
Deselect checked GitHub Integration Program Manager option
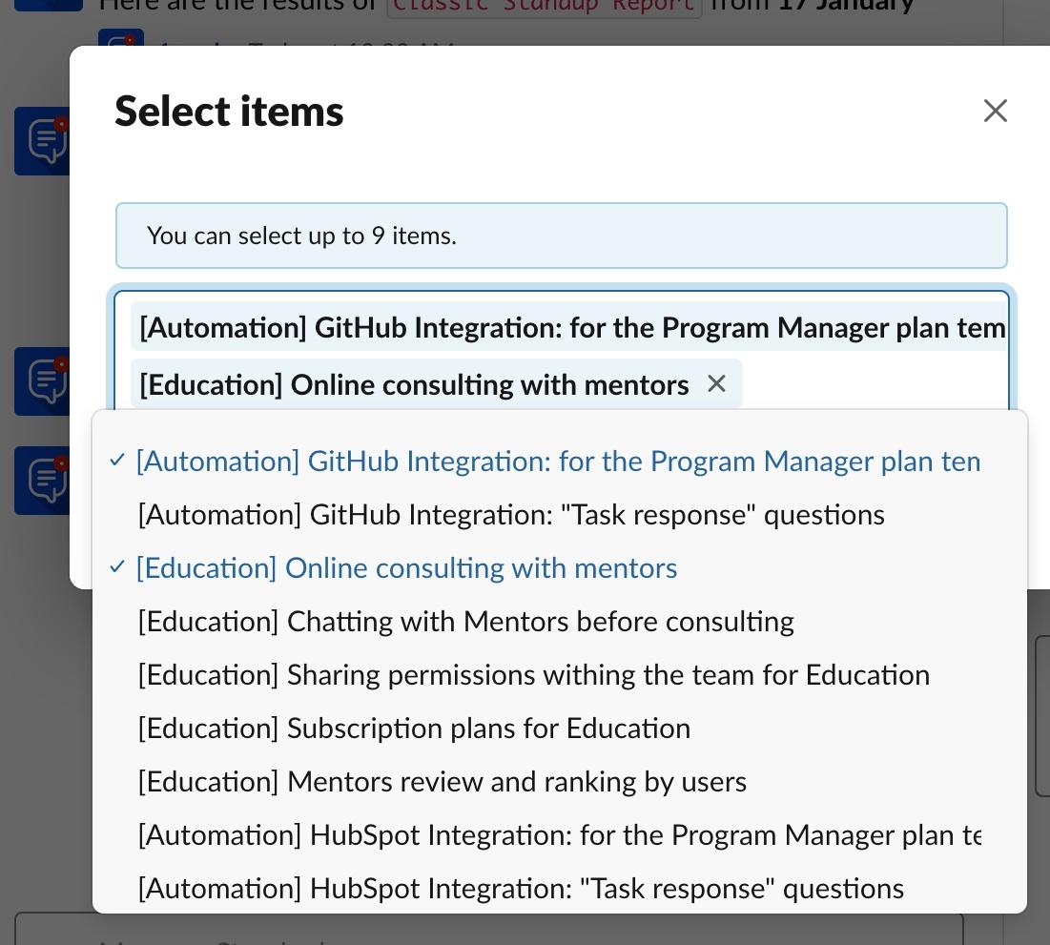(x=559, y=462)
